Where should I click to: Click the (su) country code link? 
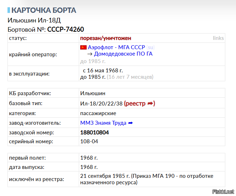click(x=150, y=47)
